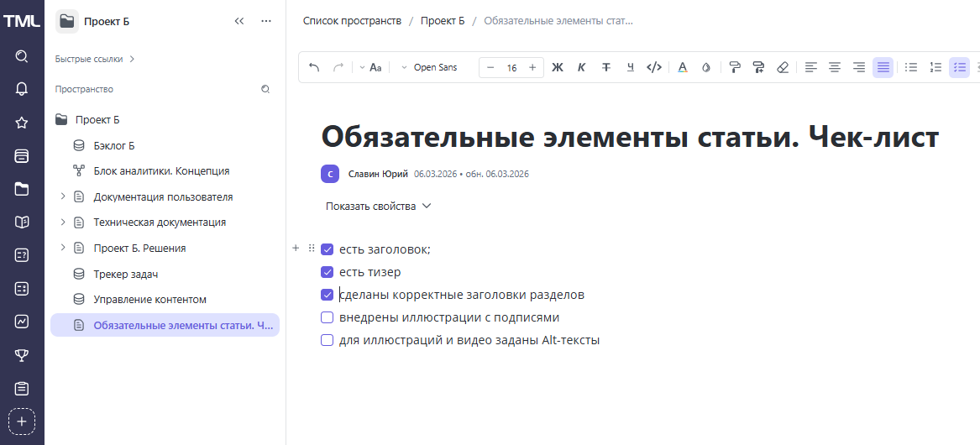Open favorites star
Screen dimensions: 980x445
[x=22, y=123]
